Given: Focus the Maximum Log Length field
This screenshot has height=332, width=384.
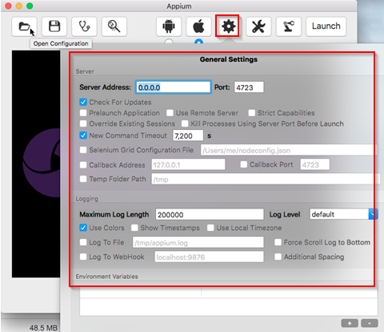Looking at the screenshot, I should click(210, 214).
